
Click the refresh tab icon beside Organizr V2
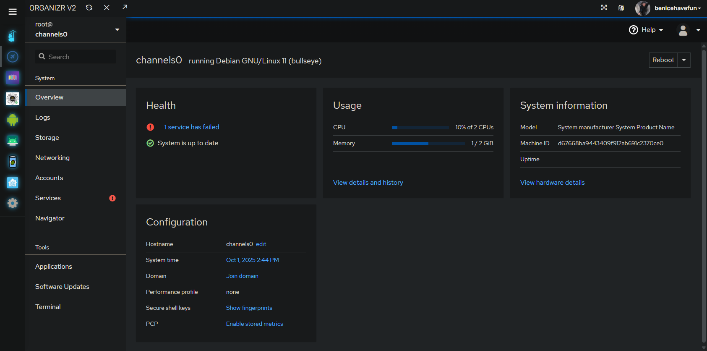[89, 8]
